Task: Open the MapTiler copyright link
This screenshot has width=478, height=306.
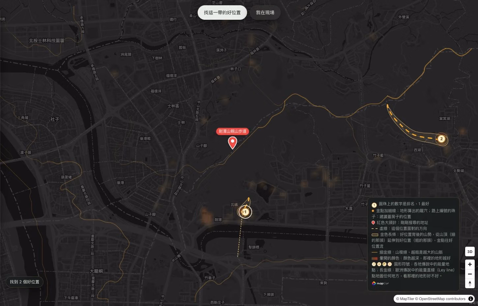Action: point(405,299)
